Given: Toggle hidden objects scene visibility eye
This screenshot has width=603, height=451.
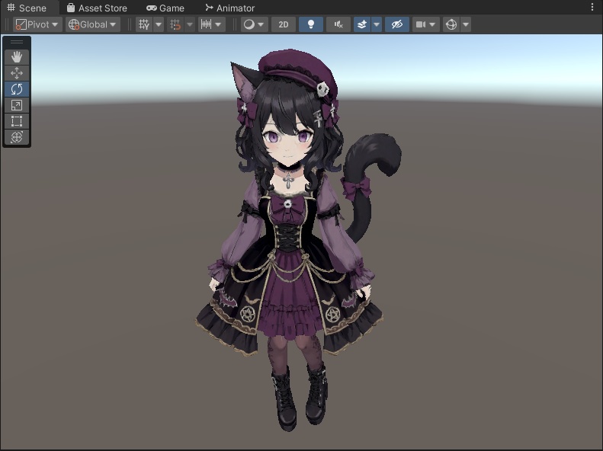Looking at the screenshot, I should (397, 24).
